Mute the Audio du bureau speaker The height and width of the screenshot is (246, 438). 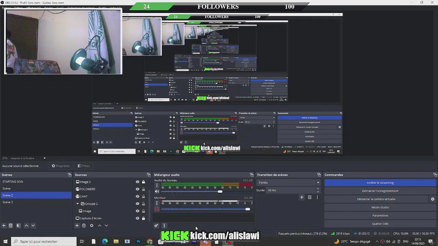click(157, 191)
